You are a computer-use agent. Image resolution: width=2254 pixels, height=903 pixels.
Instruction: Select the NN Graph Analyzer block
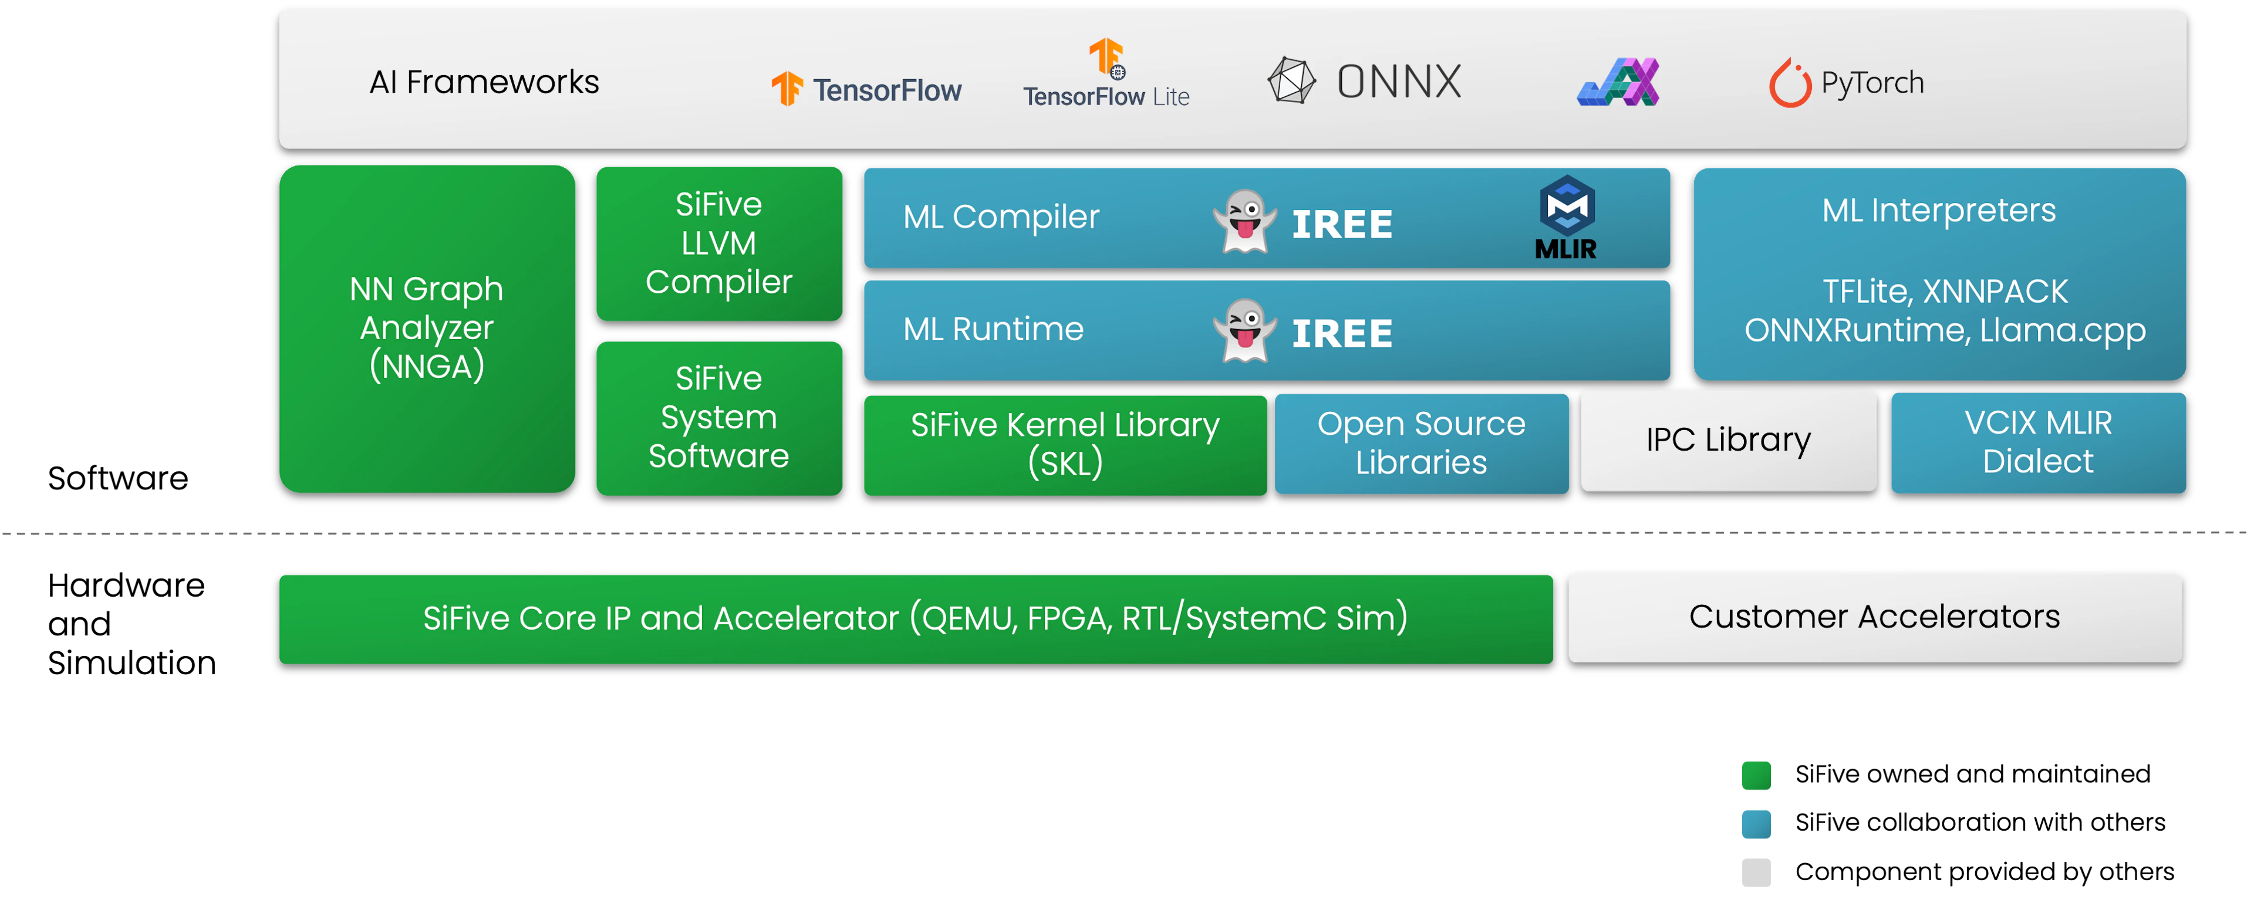(x=427, y=328)
